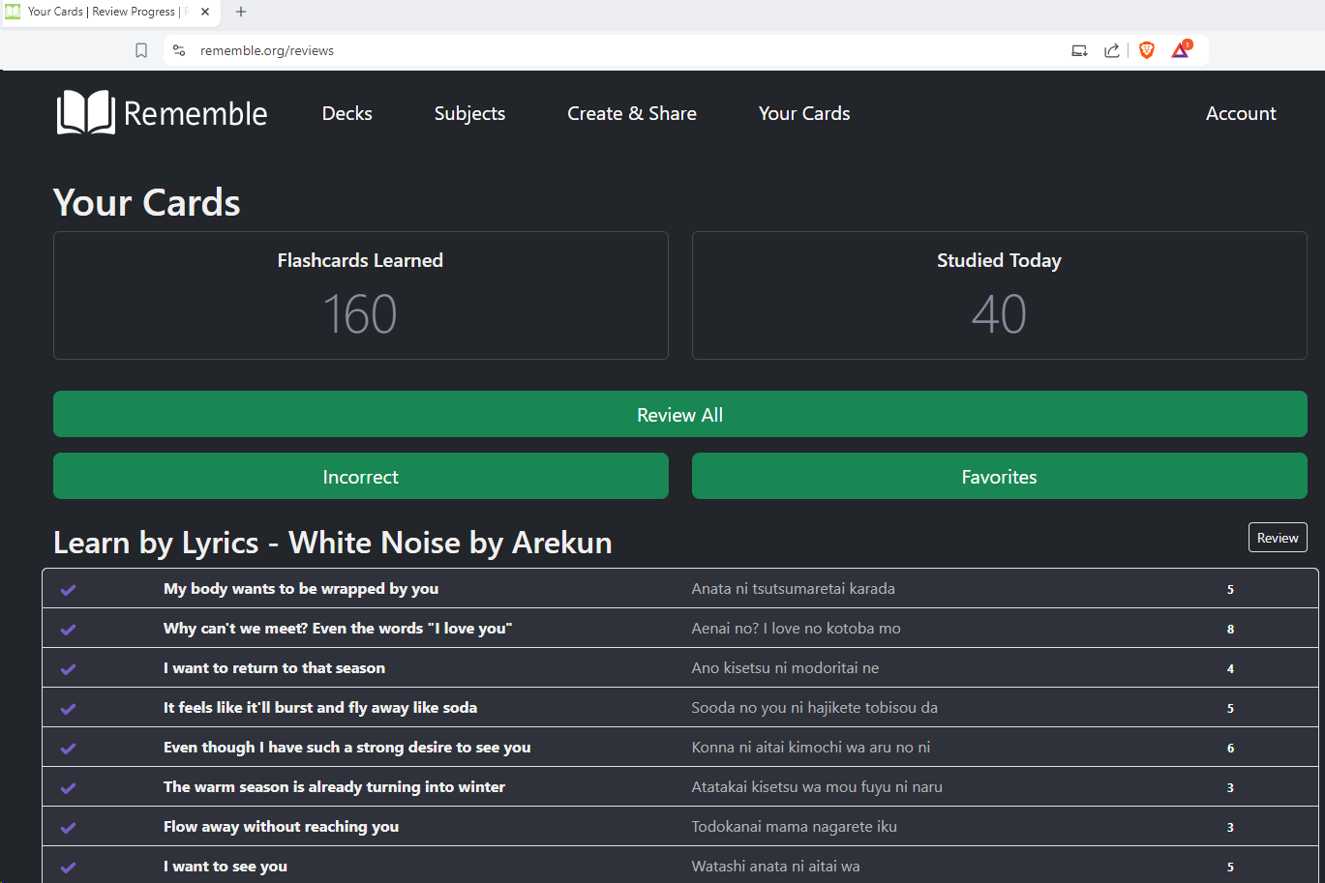Click "Watashi anata ni aitai wa" translation

click(775, 866)
